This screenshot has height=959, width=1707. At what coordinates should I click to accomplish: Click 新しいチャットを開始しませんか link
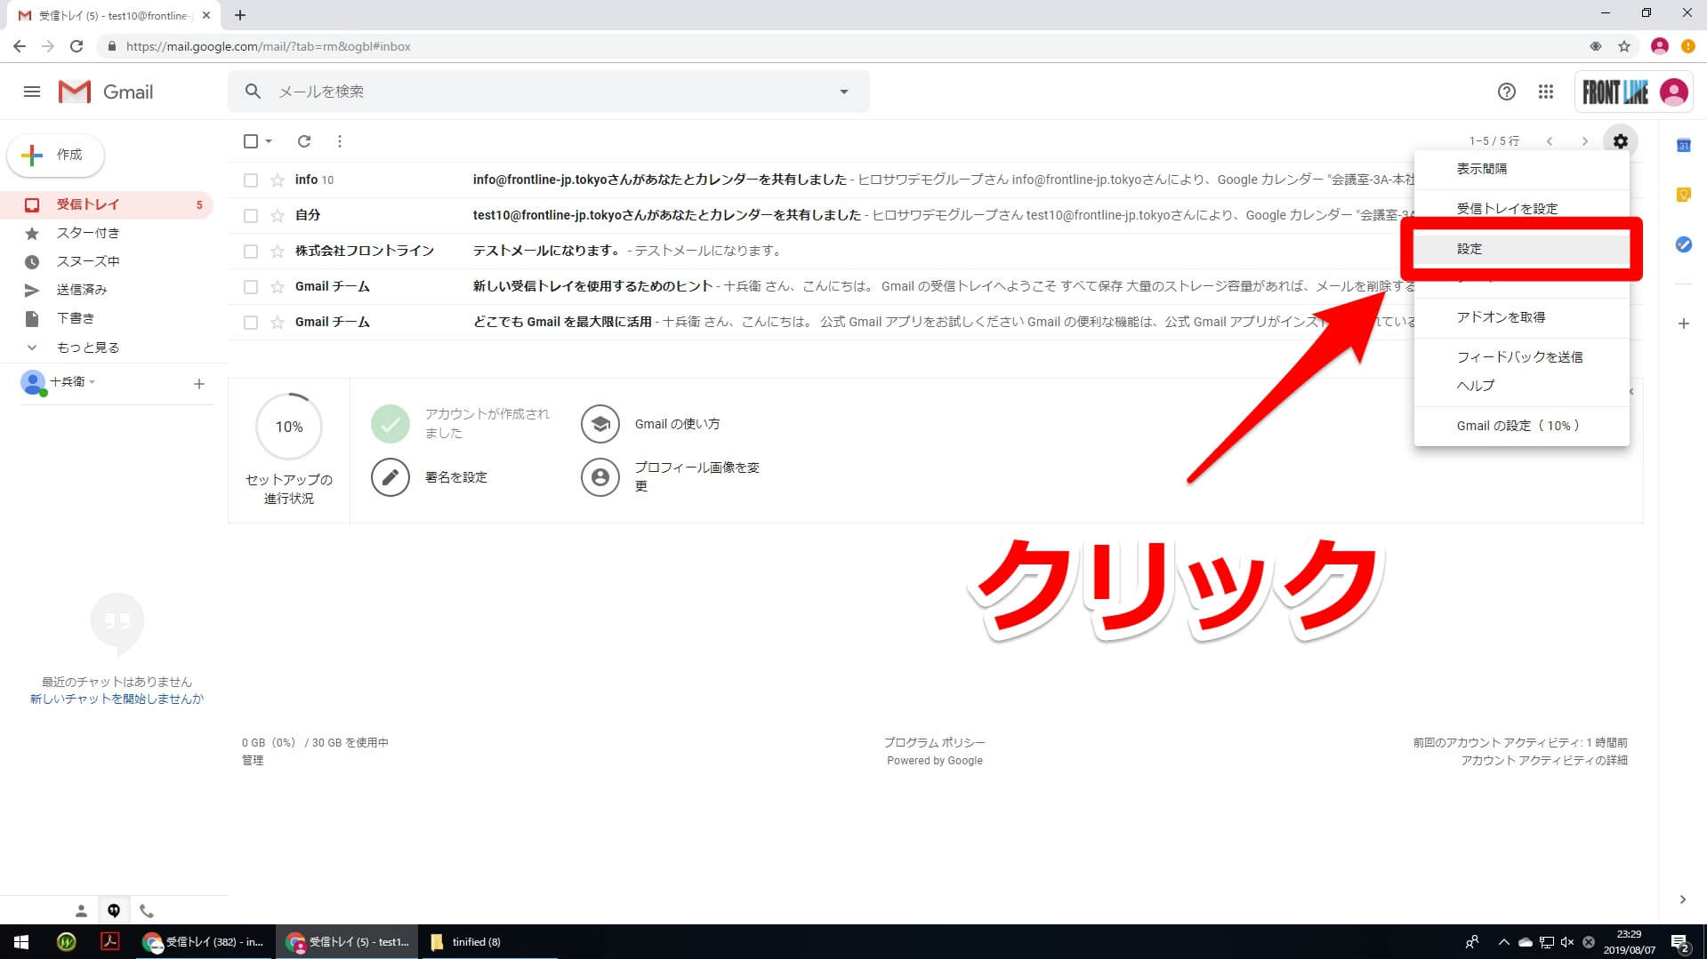(x=117, y=699)
